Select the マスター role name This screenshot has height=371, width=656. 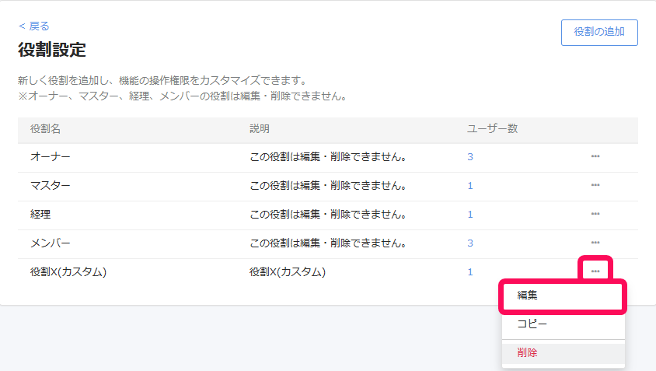[51, 185]
